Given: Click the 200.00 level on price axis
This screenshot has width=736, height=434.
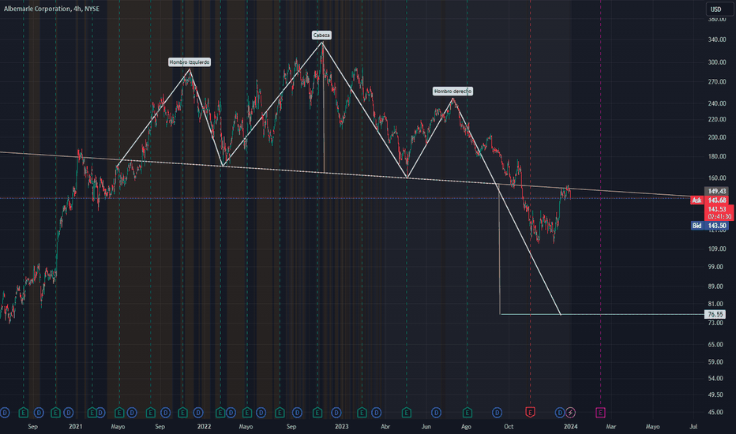Looking at the screenshot, I should [717, 137].
